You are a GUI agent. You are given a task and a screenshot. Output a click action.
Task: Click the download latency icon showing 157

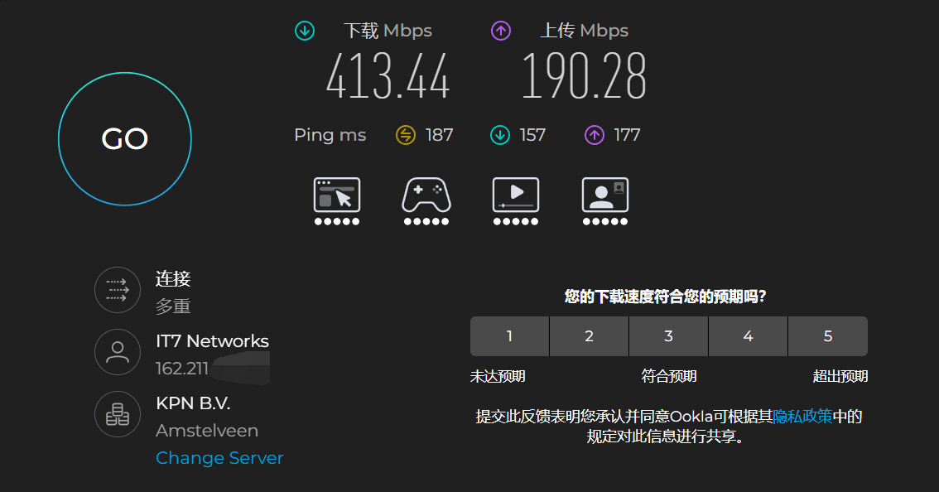point(500,135)
